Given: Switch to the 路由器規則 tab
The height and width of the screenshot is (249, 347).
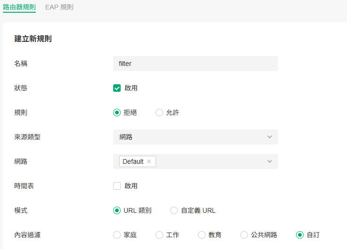Looking at the screenshot, I should 19,7.
